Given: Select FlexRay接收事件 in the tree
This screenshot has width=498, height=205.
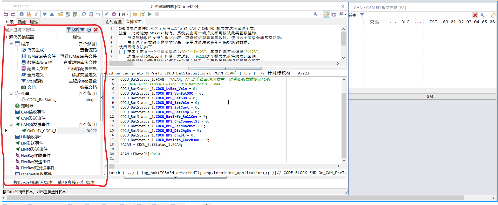Looking at the screenshot, I should click(36, 155).
